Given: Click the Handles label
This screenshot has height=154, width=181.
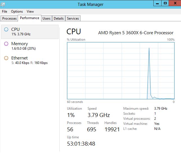Looking at the screenshot, I should tap(110, 123).
